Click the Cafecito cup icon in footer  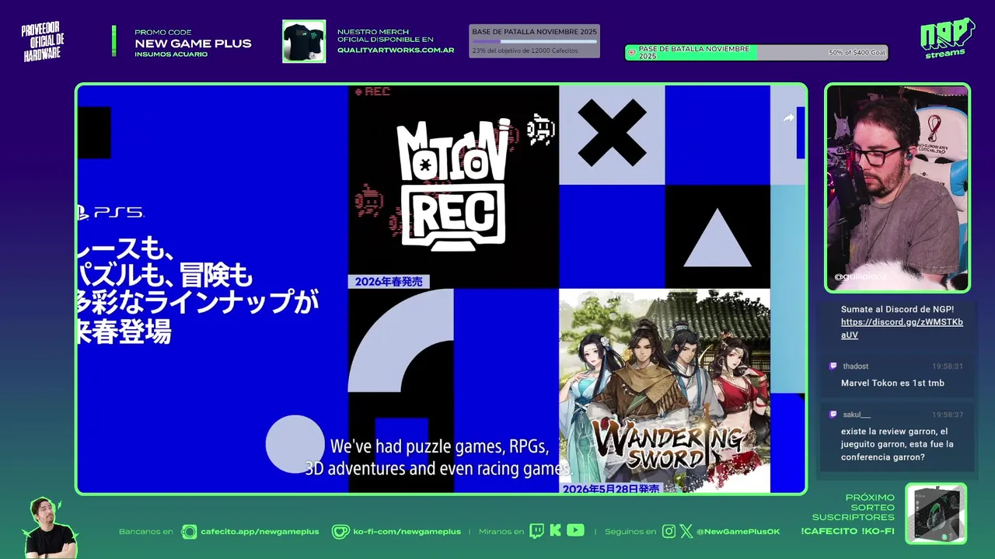point(189,532)
